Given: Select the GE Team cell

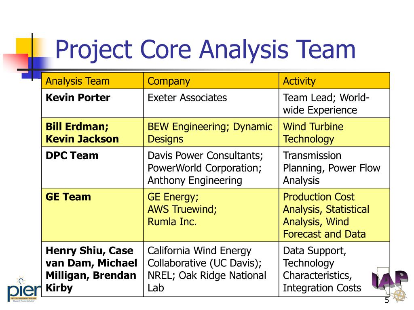Looking at the screenshot, I should [93, 215].
